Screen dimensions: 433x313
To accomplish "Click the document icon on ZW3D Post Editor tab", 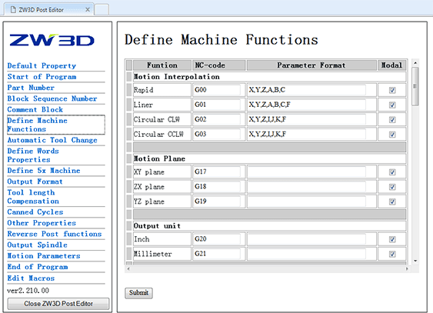I will 13,10.
